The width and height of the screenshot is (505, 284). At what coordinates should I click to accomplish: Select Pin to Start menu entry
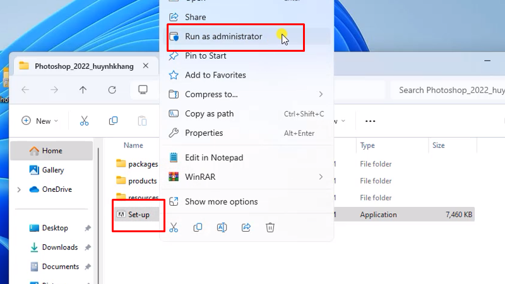(205, 56)
